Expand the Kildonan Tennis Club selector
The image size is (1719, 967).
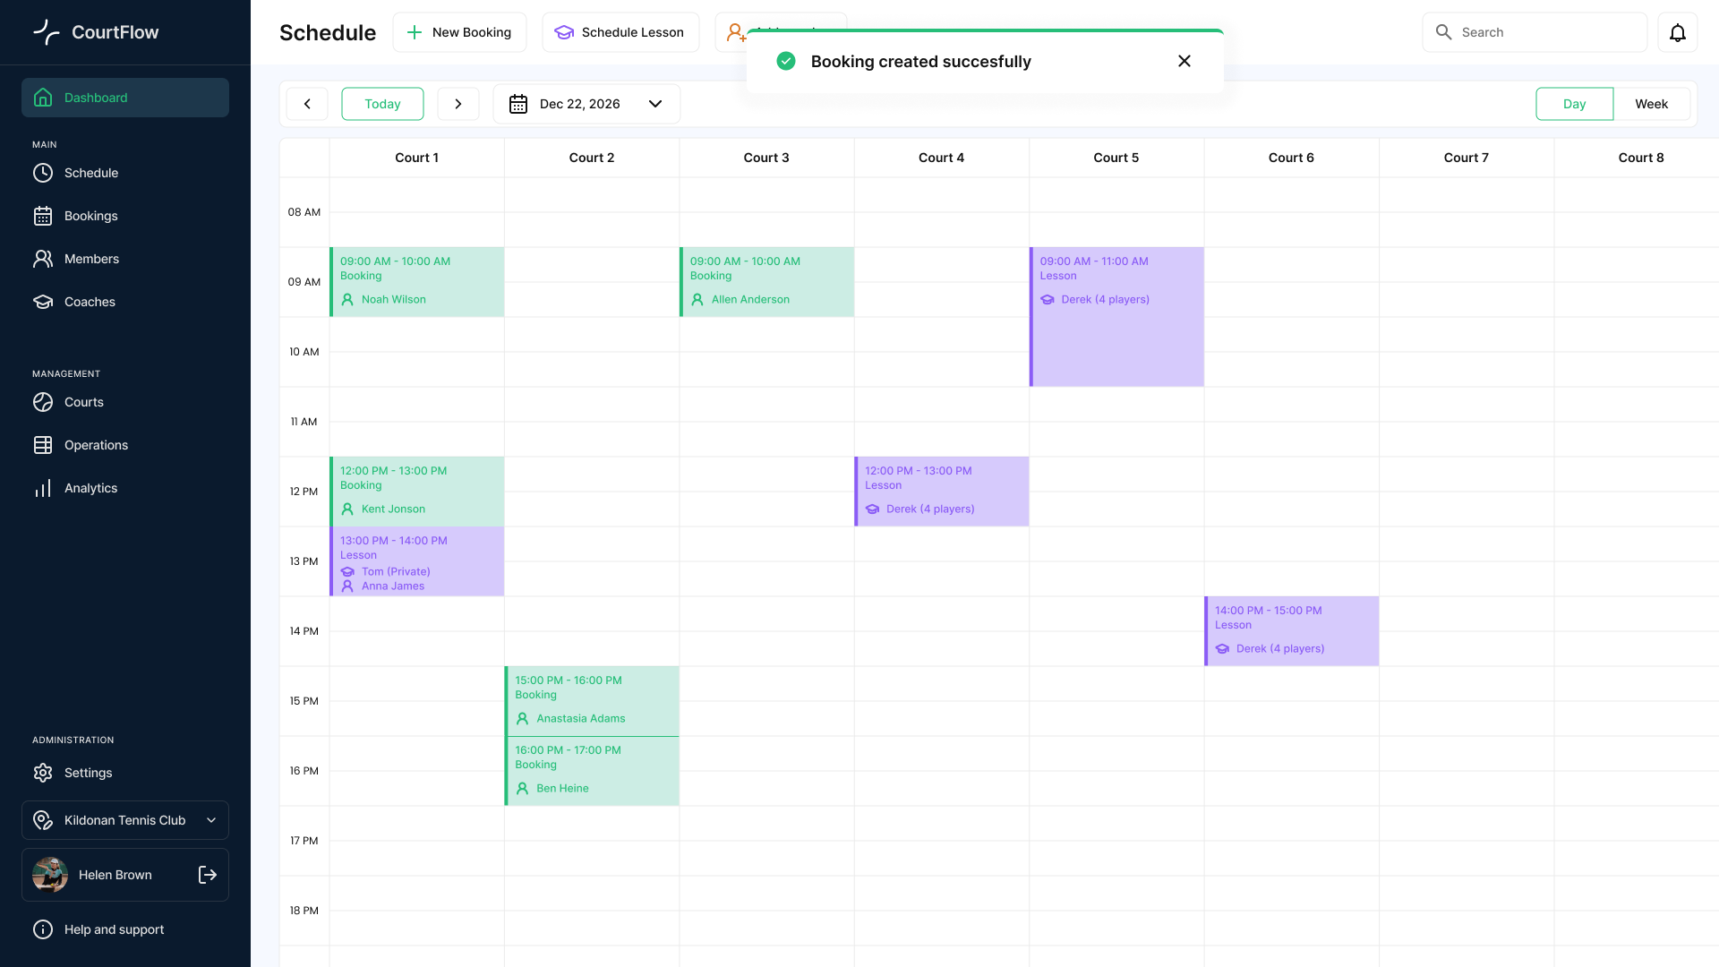125,820
